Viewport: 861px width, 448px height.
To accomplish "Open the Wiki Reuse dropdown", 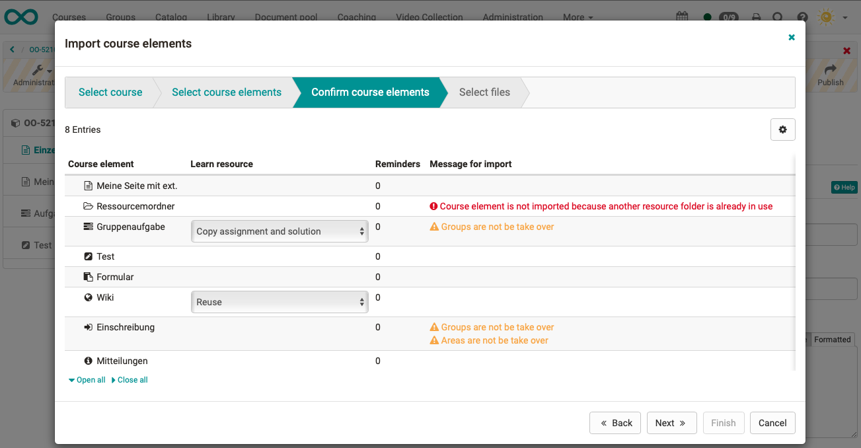I will [279, 302].
